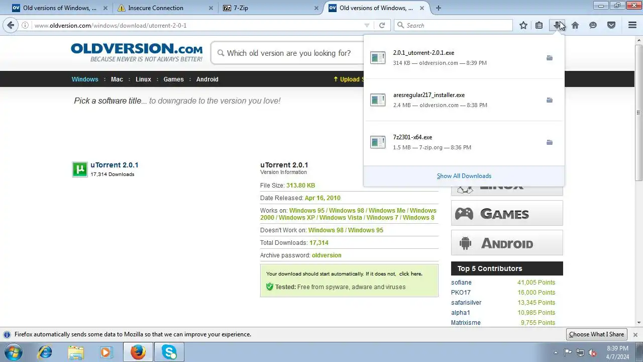The width and height of the screenshot is (643, 362).
Task: Open the Hello chat smiley icon
Action: point(593,25)
